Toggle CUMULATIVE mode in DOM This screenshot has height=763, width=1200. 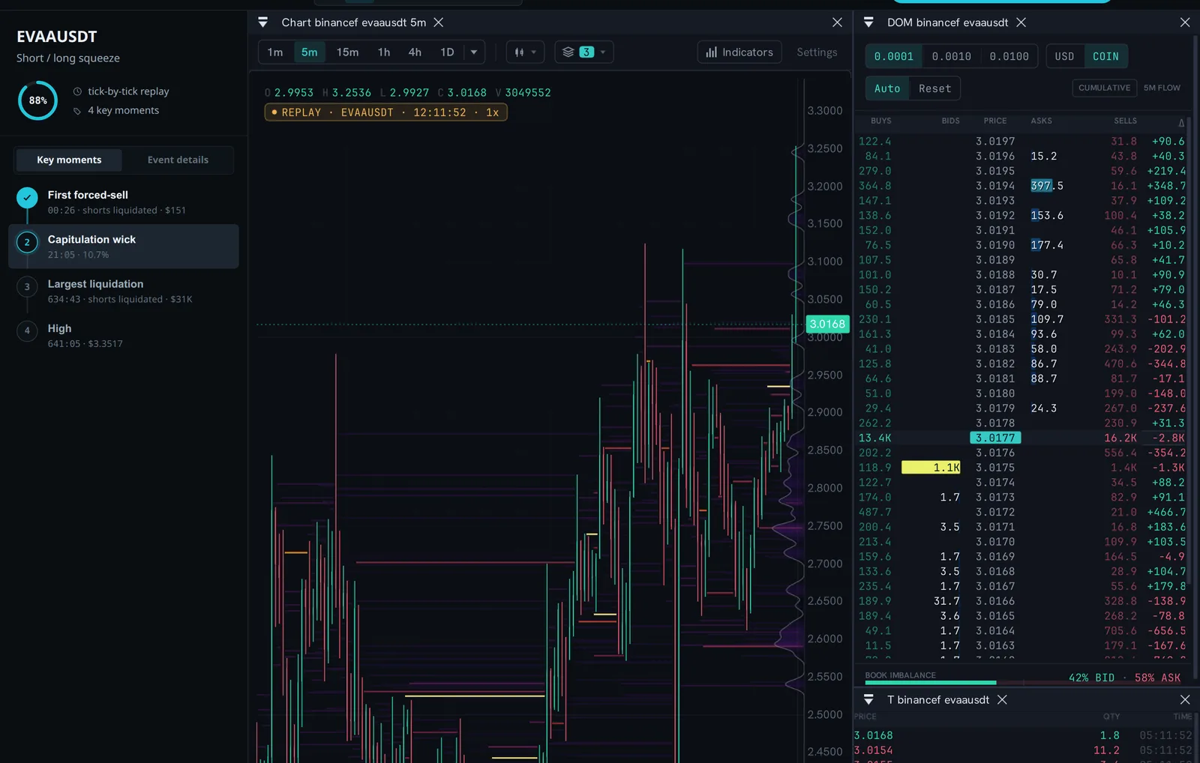click(1104, 88)
